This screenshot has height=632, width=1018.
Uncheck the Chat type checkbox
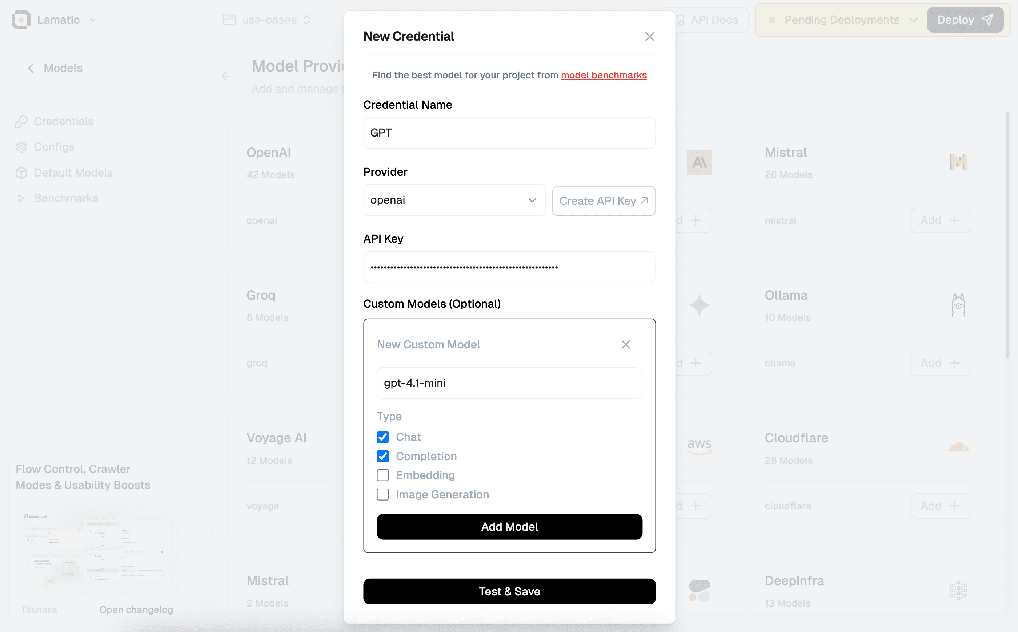[382, 437]
